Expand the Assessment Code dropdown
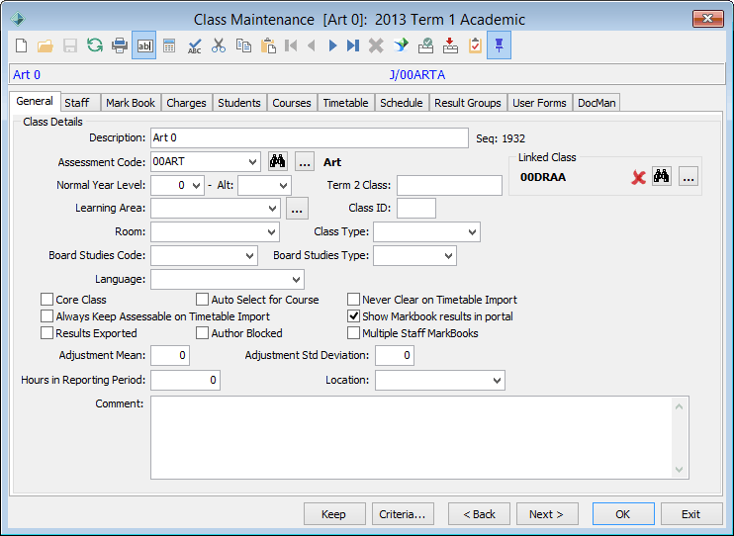 click(x=253, y=162)
